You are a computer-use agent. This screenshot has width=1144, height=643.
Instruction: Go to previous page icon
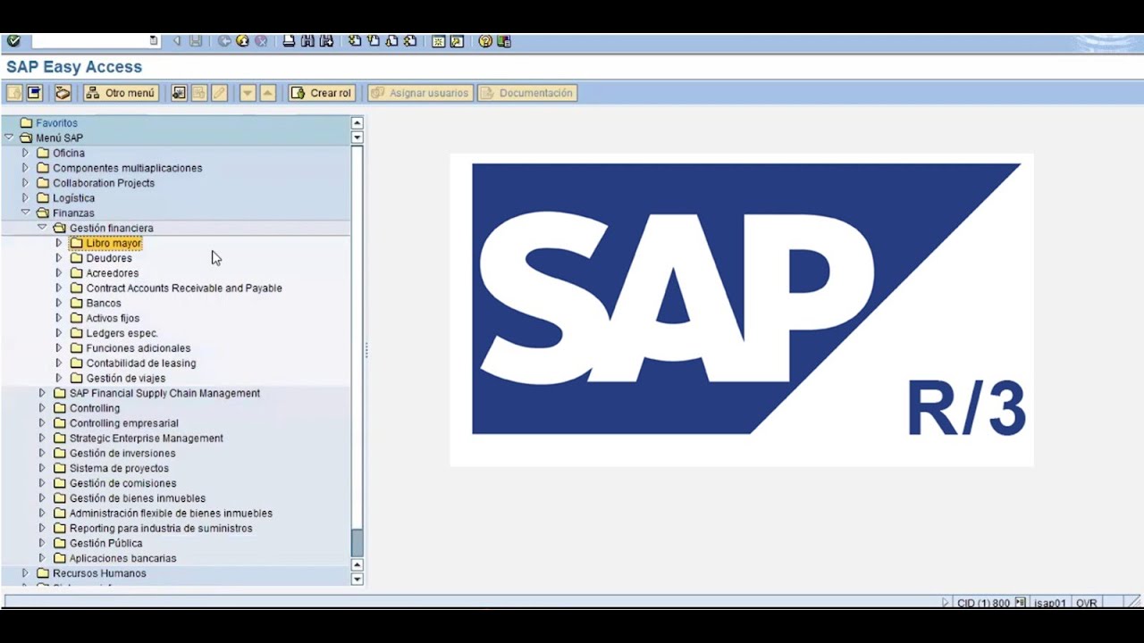coord(373,41)
